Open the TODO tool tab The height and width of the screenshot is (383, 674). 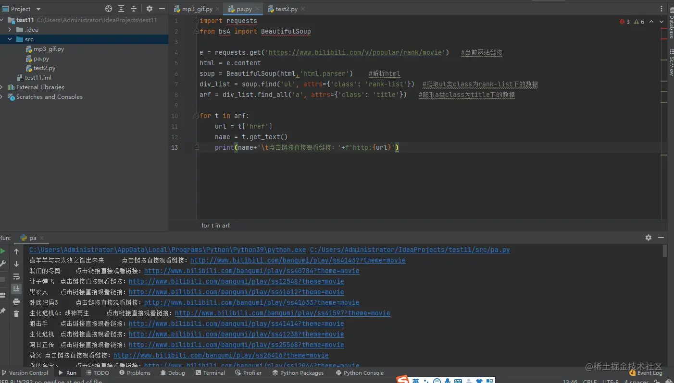tap(98, 373)
